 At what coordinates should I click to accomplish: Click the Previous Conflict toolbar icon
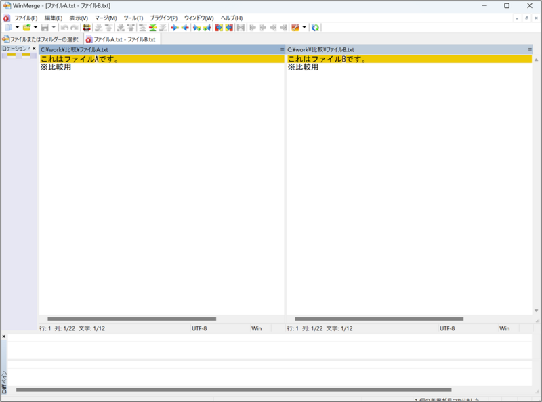pyautogui.click(x=131, y=28)
